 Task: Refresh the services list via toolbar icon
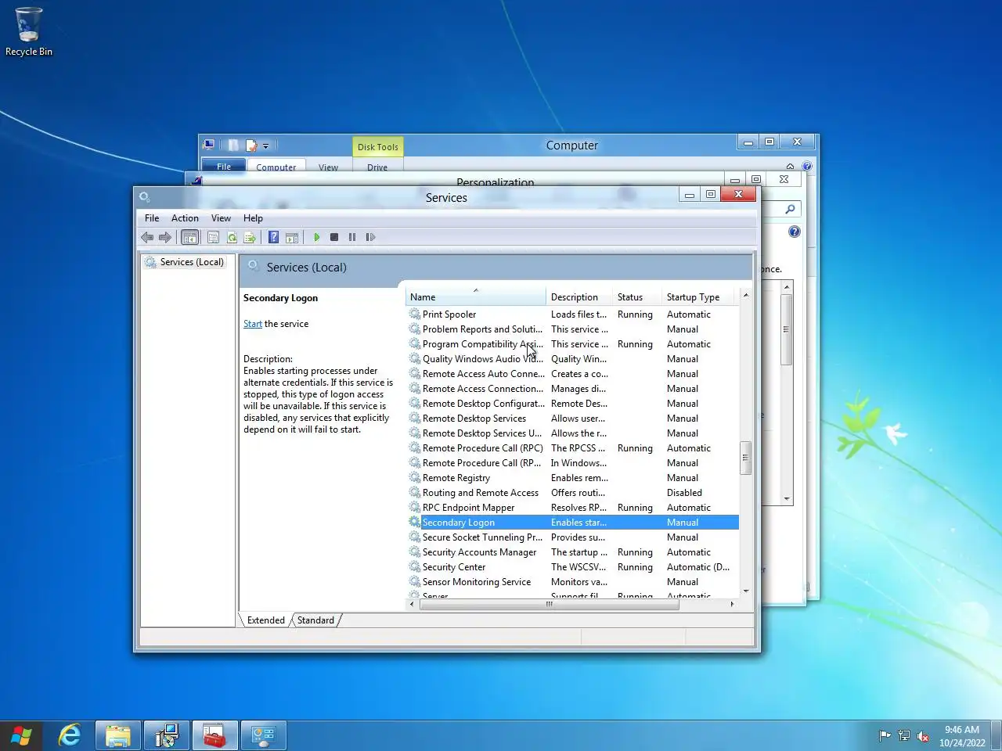[x=232, y=237]
